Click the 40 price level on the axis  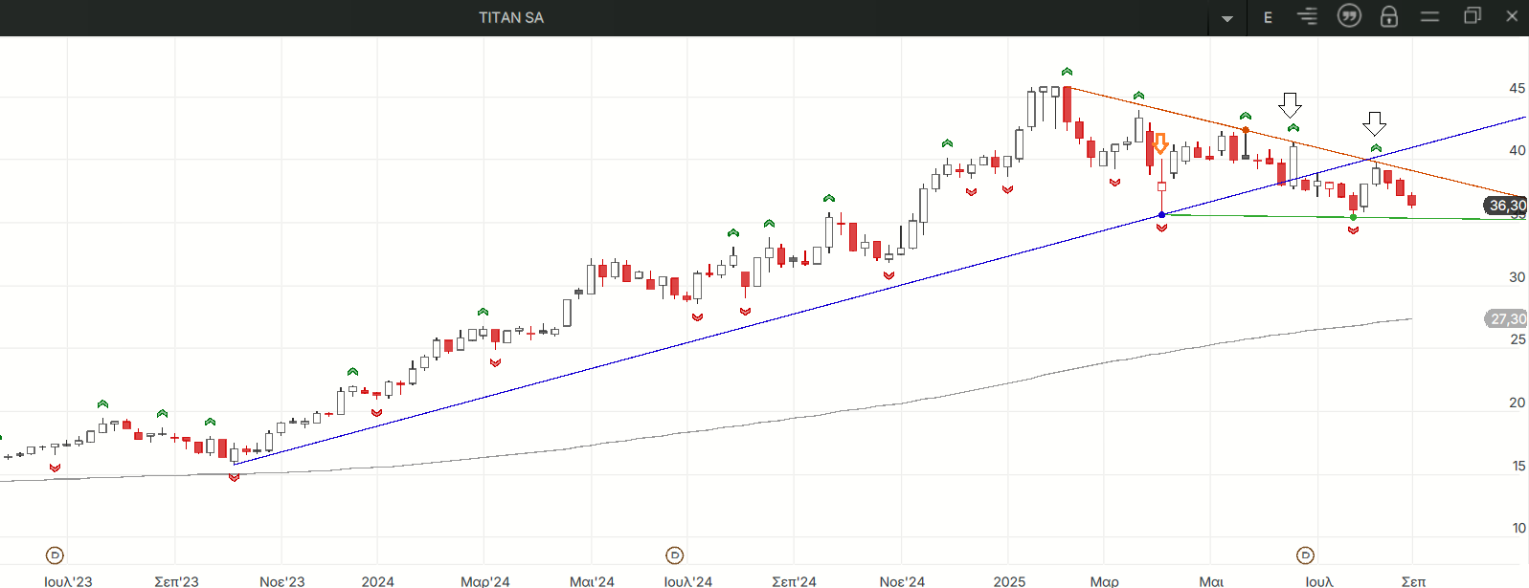tap(1518, 150)
